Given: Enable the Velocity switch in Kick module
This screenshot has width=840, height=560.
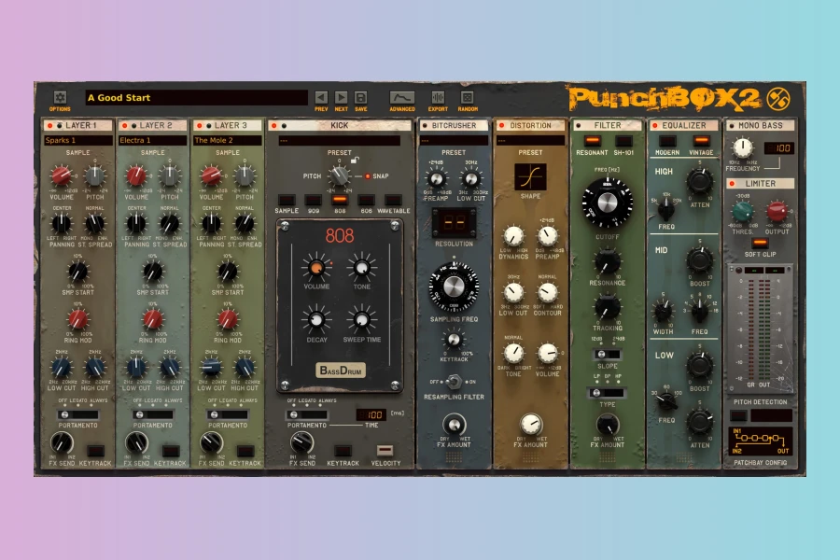Looking at the screenshot, I should point(385,450).
